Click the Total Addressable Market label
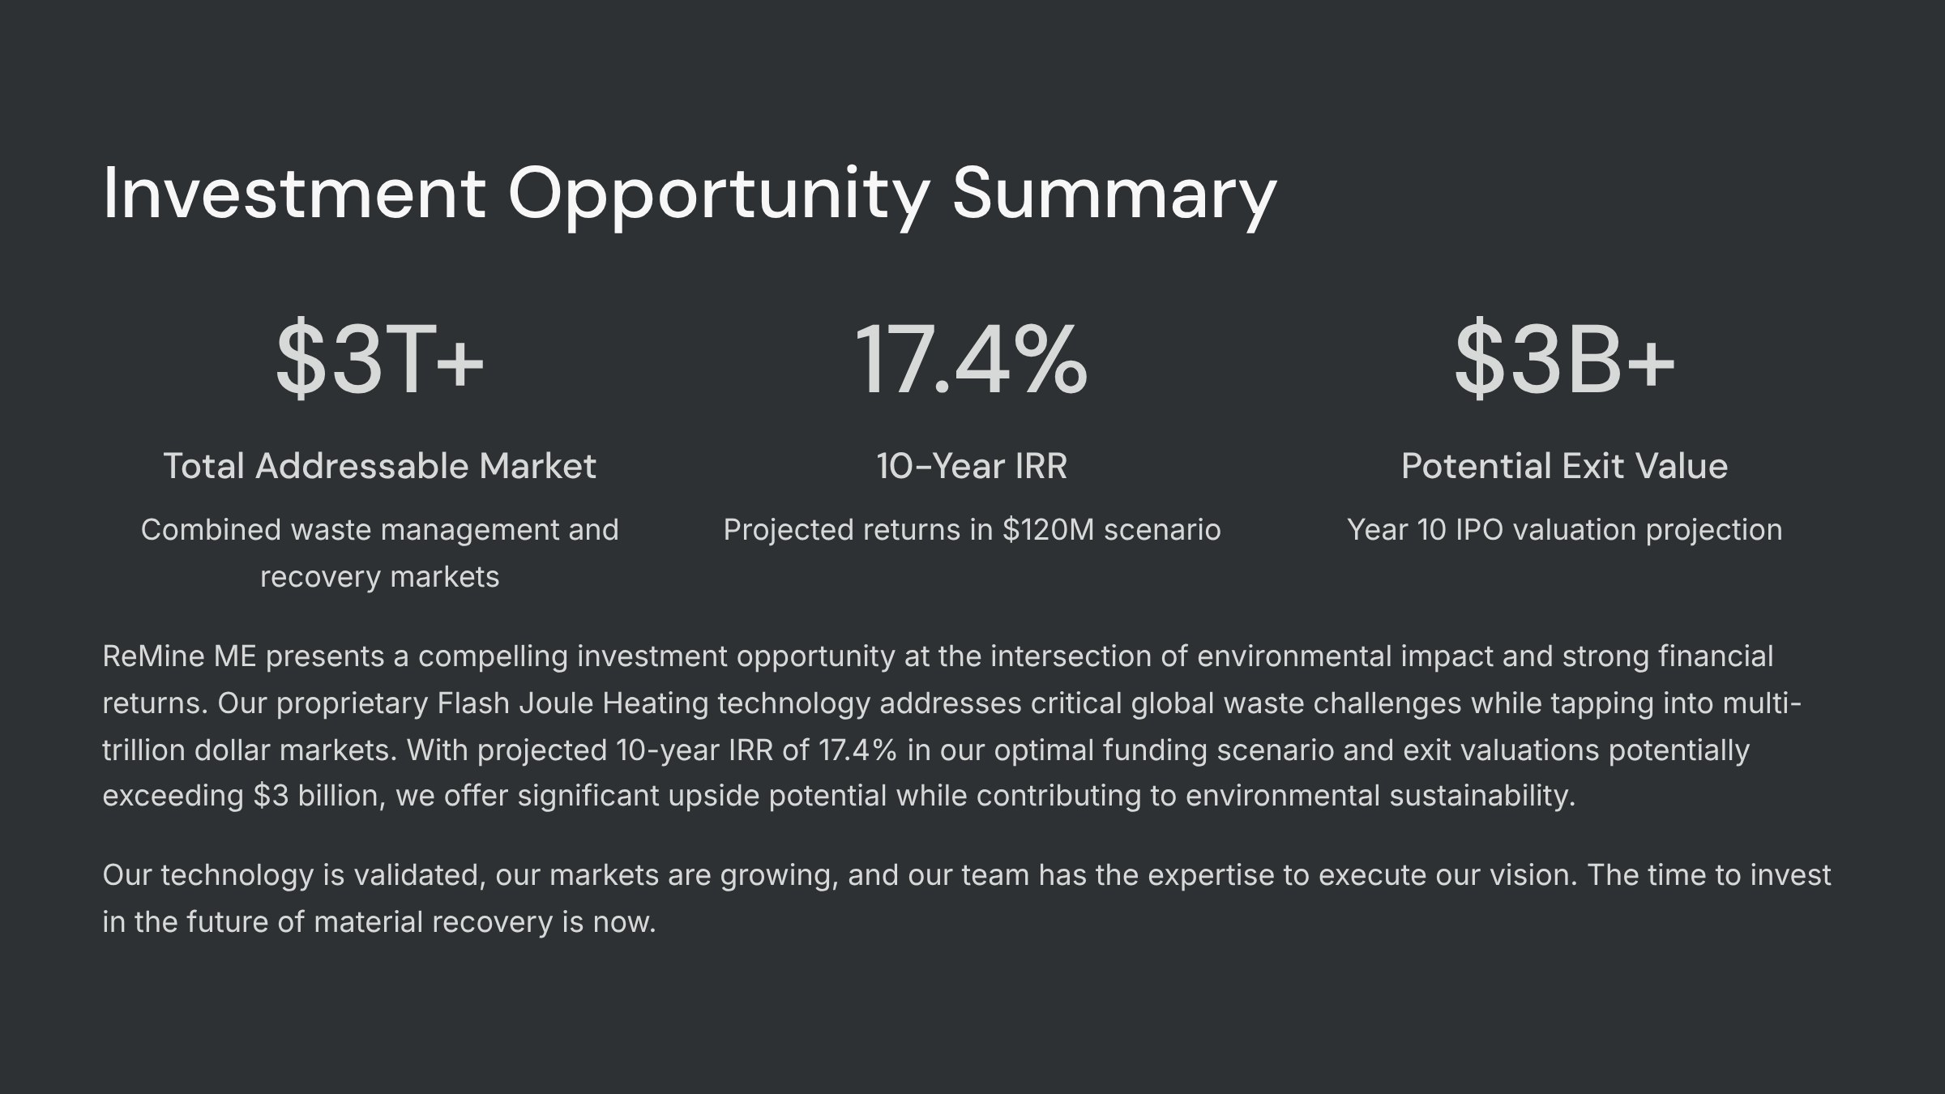 [x=380, y=466]
